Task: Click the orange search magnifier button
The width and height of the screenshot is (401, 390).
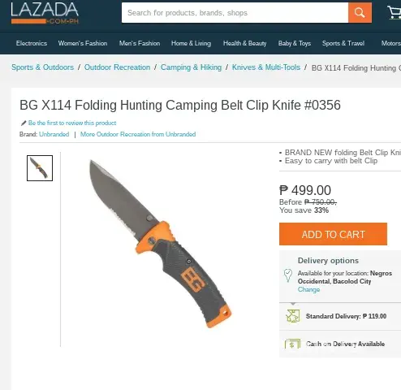Action: (x=360, y=13)
